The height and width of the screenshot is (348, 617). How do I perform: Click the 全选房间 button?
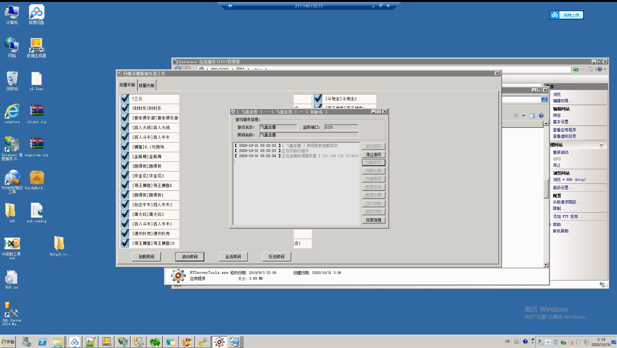(233, 256)
